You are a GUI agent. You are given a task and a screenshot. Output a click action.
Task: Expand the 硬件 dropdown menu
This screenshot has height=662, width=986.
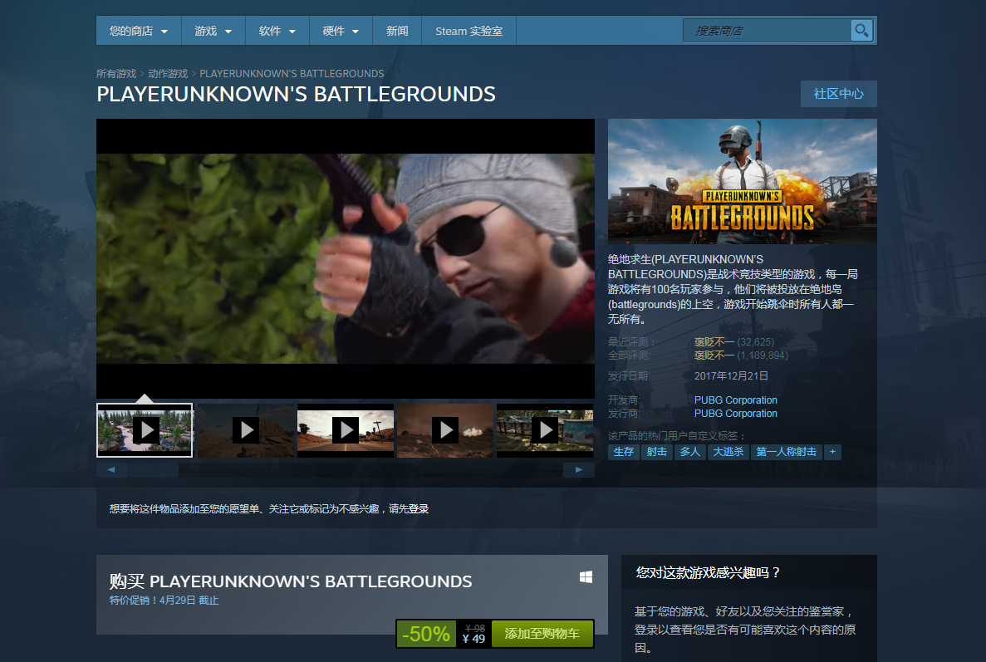point(341,31)
